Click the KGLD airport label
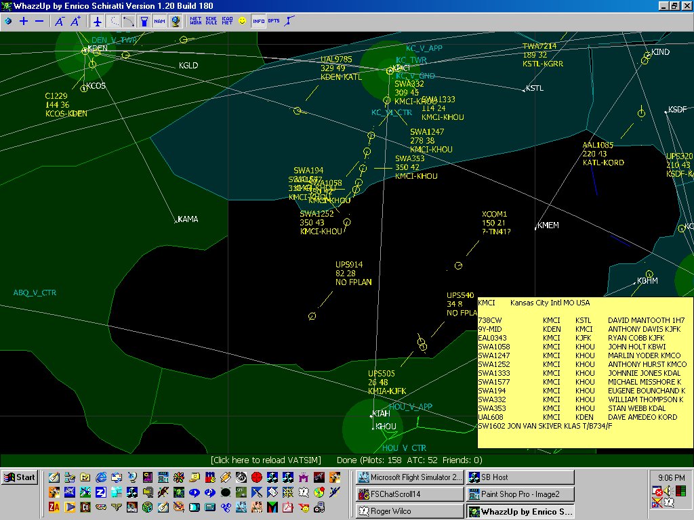The image size is (694, 520). 188,66
